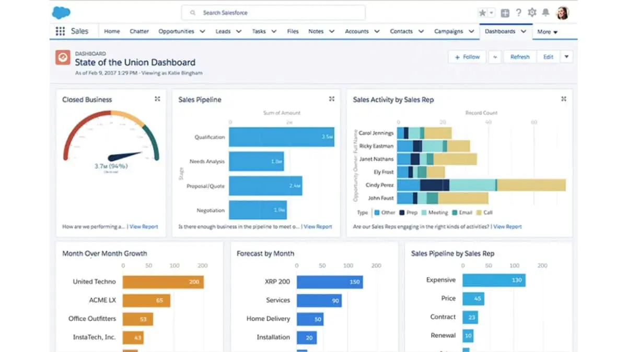Open the Home tab

click(x=112, y=31)
